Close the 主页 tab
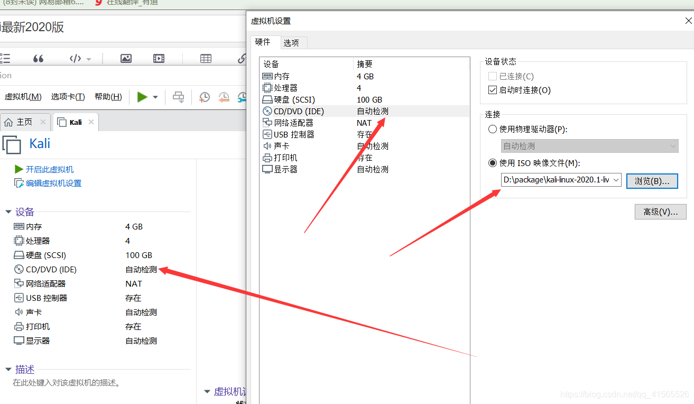694x404 pixels. (x=43, y=122)
